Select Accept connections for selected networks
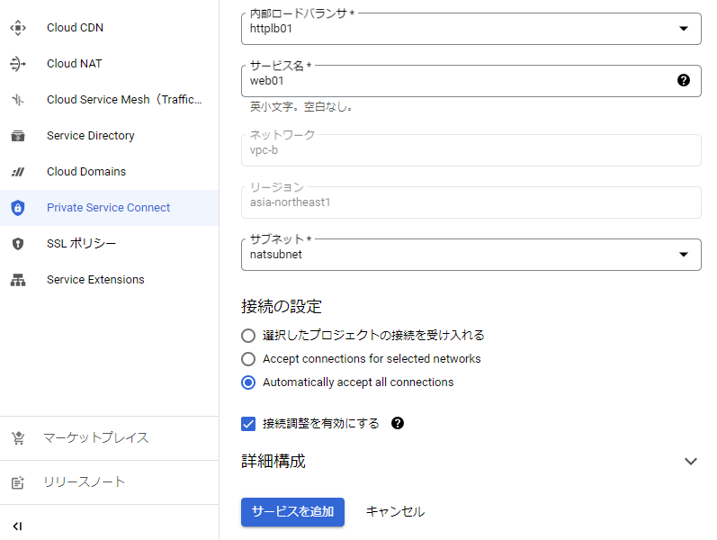 (248, 359)
